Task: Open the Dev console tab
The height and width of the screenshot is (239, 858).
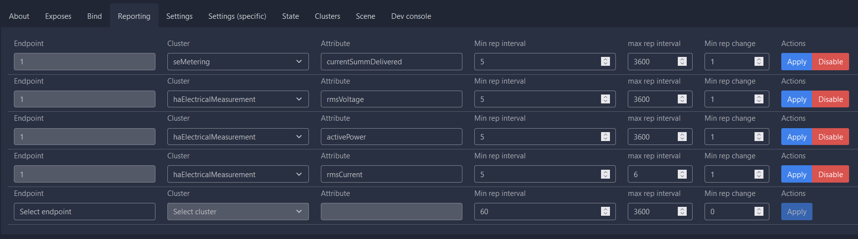Action: 411,16
